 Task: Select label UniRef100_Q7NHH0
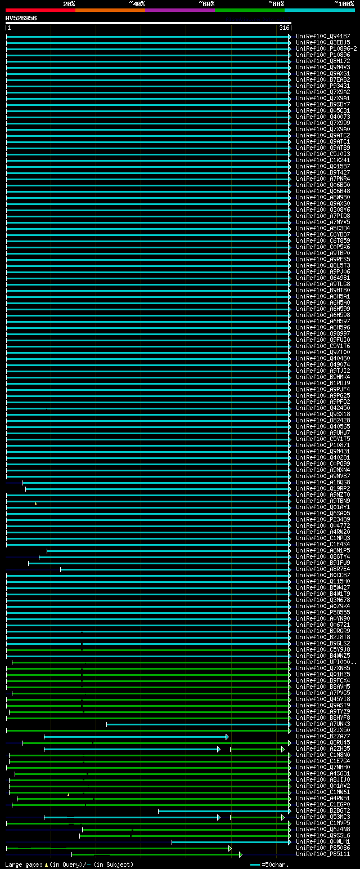(x=323, y=767)
